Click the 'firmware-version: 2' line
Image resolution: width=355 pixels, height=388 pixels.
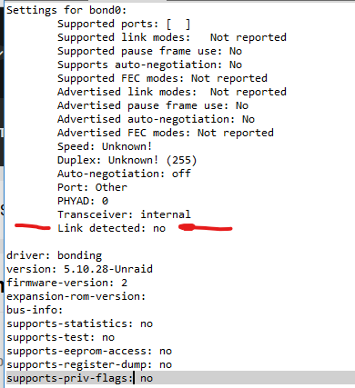66,283
